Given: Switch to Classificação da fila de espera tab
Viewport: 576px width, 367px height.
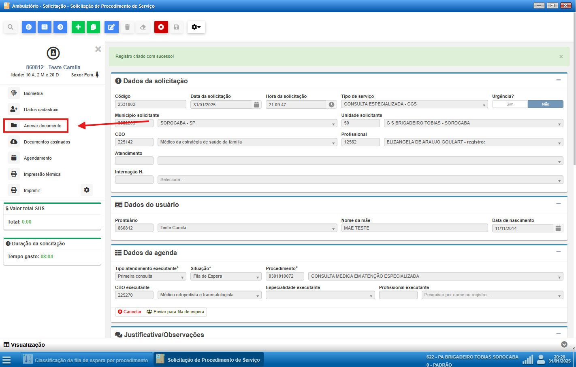Looking at the screenshot, I should [87, 360].
